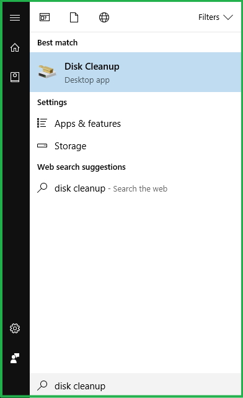Click the Web search suggestions heading
Screen dimensions: 243x398
click(81, 167)
